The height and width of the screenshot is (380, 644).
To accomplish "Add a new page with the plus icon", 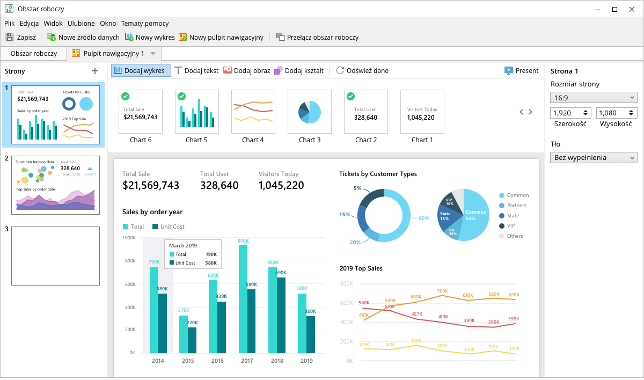I will tap(95, 71).
